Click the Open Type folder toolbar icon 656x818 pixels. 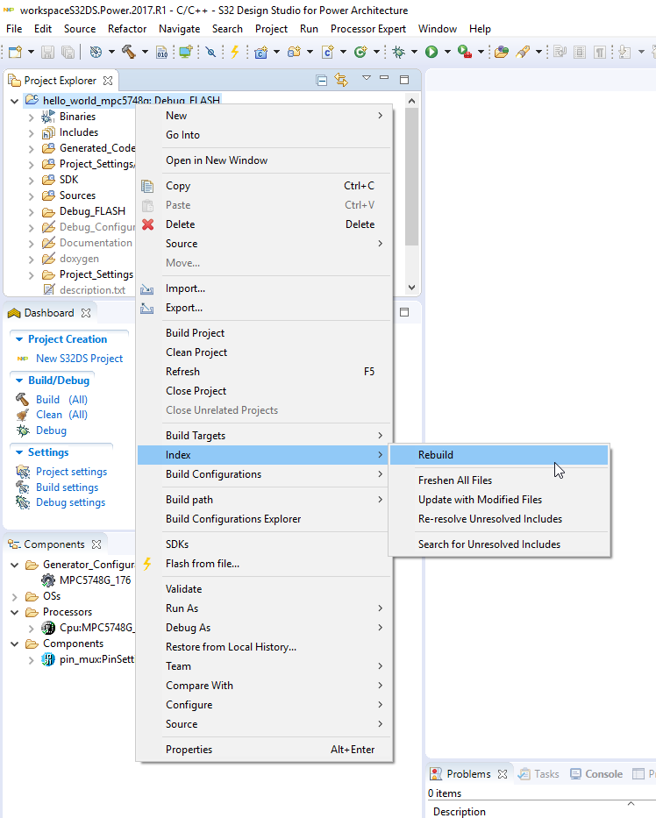click(502, 52)
